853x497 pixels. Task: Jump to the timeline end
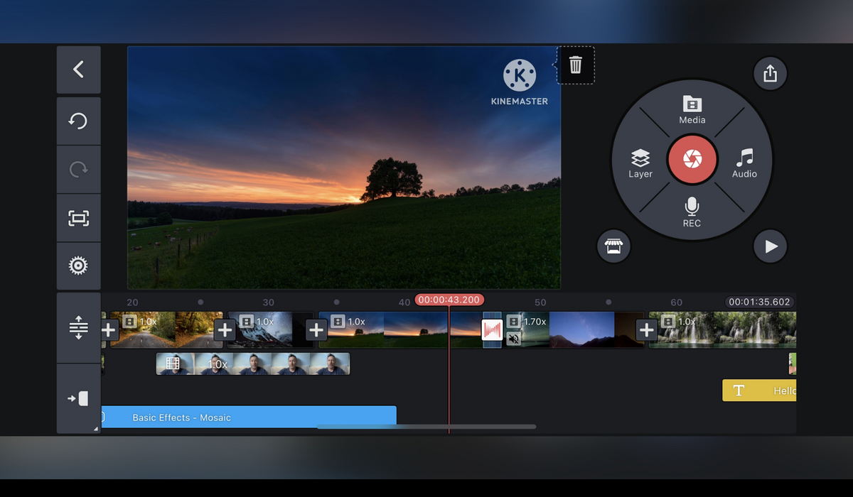coord(78,398)
